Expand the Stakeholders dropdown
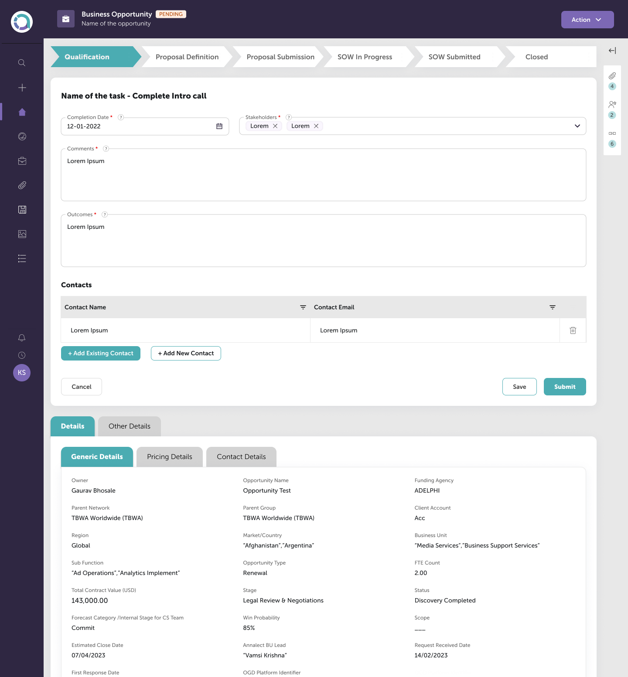The image size is (628, 677). pyautogui.click(x=577, y=126)
